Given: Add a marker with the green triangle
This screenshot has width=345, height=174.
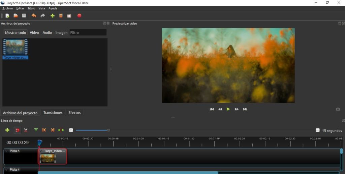Looking at the screenshot, I should (36, 130).
